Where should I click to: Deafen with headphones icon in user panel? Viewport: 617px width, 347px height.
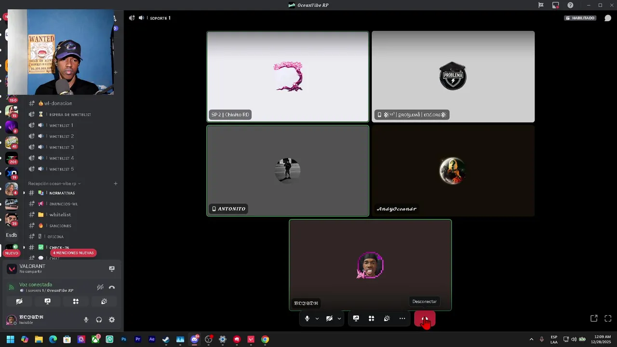pos(99,320)
